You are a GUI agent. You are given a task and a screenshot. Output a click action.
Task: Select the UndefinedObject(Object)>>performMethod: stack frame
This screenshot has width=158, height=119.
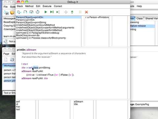point(48,30)
